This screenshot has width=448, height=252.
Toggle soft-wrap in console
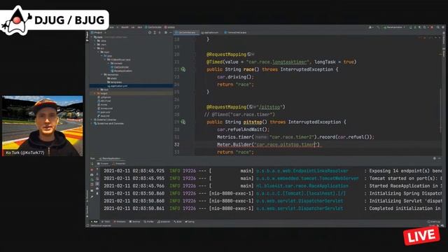pos(97,179)
